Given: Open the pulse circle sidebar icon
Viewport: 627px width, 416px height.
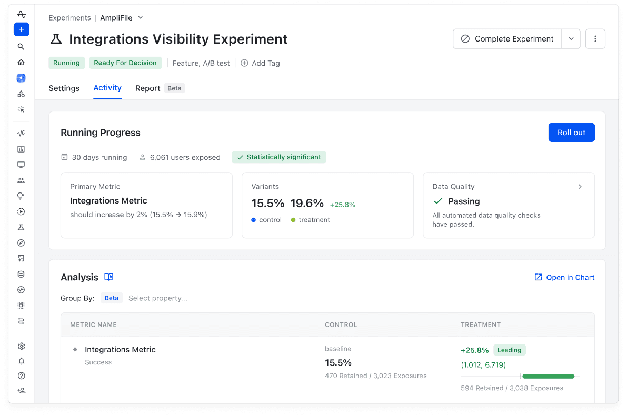Looking at the screenshot, I should [21, 290].
